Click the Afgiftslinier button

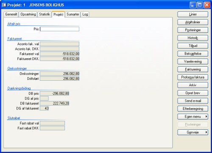[193, 22]
